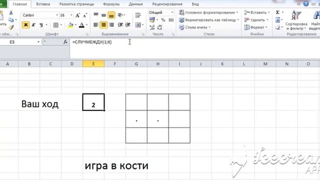This screenshot has height=180, width=320.
Task: Align text to middle of cell
Action: coord(103,15)
